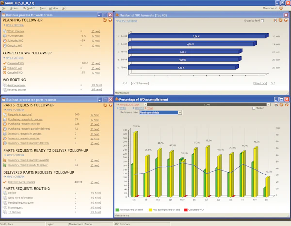This screenshot has height=226, width=291.
Task: Enable the Group by level checkbox
Action: click(262, 21)
